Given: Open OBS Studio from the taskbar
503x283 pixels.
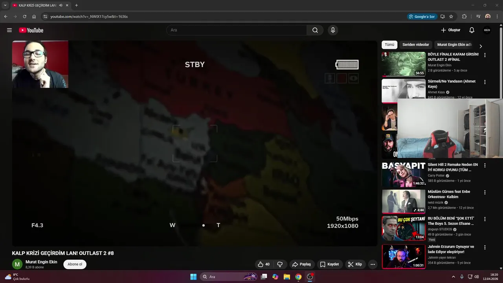Looking at the screenshot, I should 310,277.
